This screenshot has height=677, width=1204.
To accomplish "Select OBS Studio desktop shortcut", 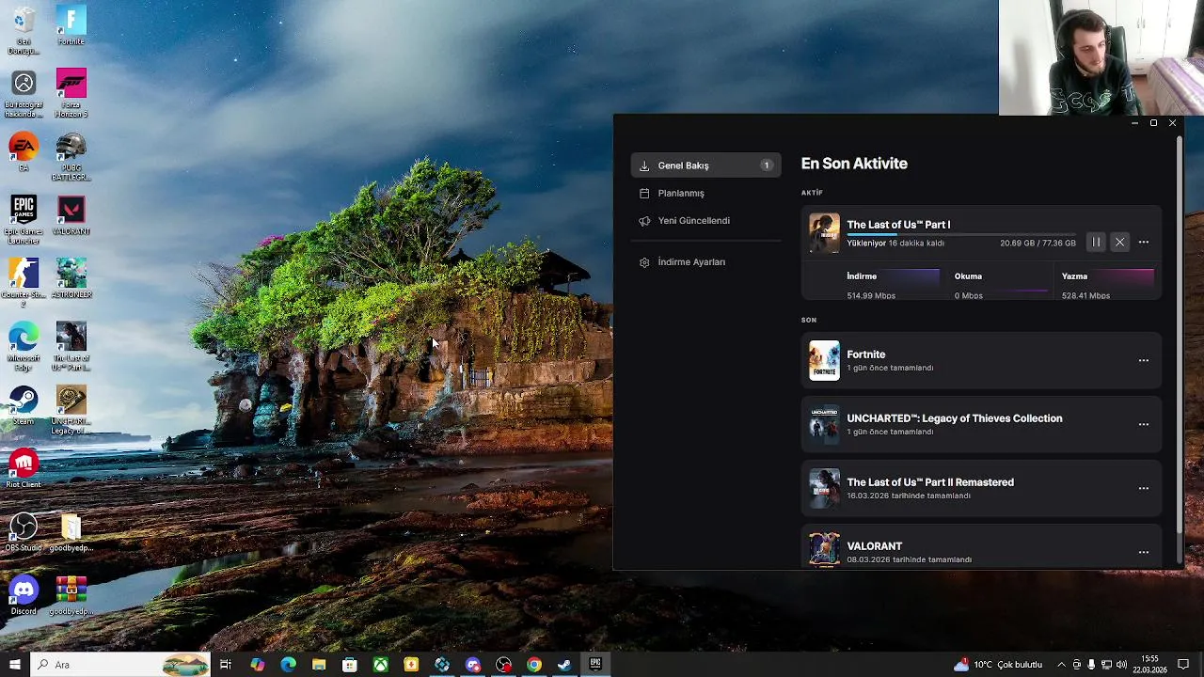I will [24, 532].
